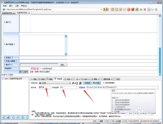Focus the 添加人邮箱 input field
The image size is (163, 124).
point(43,61)
